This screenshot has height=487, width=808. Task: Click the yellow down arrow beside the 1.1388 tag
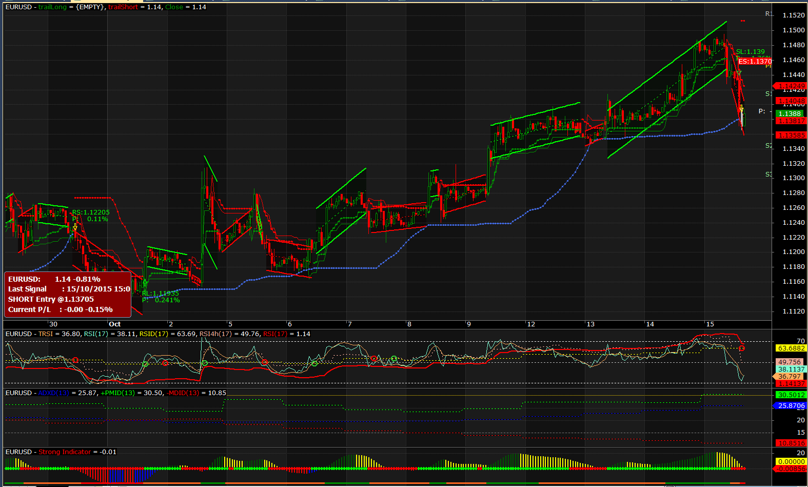741,109
